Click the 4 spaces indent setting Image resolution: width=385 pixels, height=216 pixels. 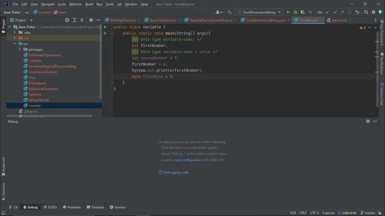328,213
